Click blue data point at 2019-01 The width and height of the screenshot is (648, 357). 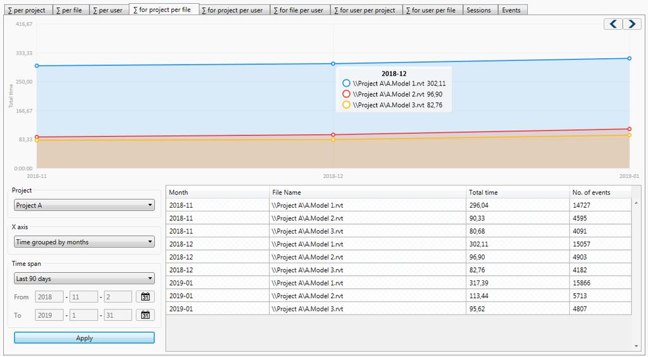630,58
